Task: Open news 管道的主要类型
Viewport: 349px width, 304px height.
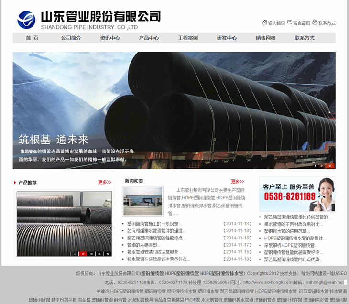Action: tap(143, 245)
